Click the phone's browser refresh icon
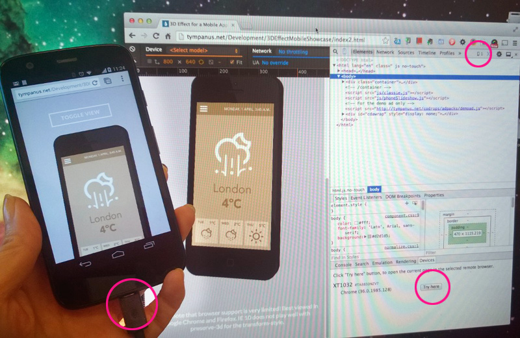520x338 pixels. pos(95,83)
